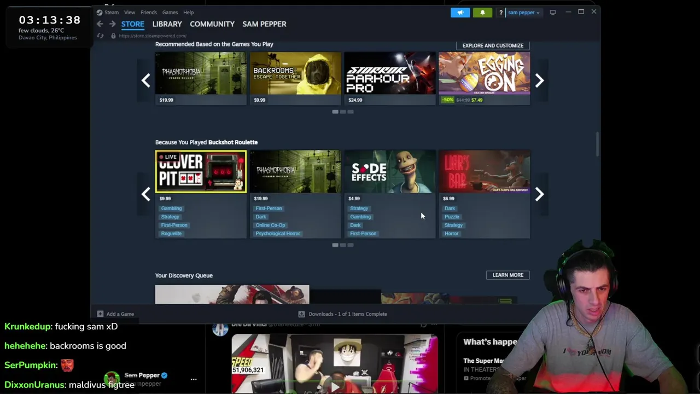Go forward with the Steam forward arrow
The height and width of the screenshot is (394, 700).
(112, 24)
